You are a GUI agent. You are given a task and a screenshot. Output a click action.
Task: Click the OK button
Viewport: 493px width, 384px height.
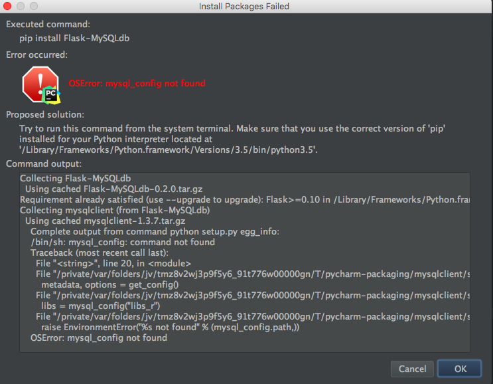[459, 369]
